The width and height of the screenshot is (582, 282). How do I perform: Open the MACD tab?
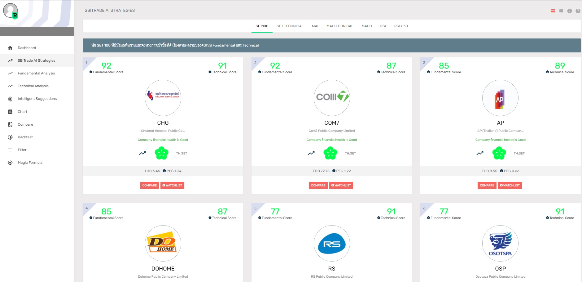point(367,26)
